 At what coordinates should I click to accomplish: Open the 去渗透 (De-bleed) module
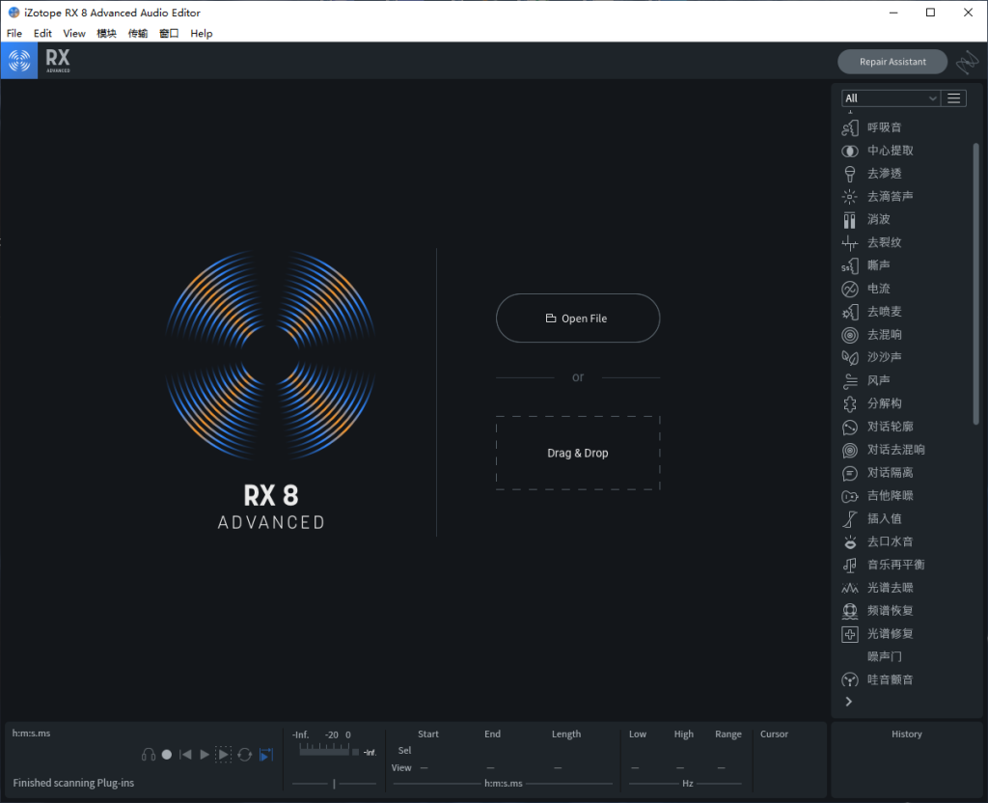[872, 174]
